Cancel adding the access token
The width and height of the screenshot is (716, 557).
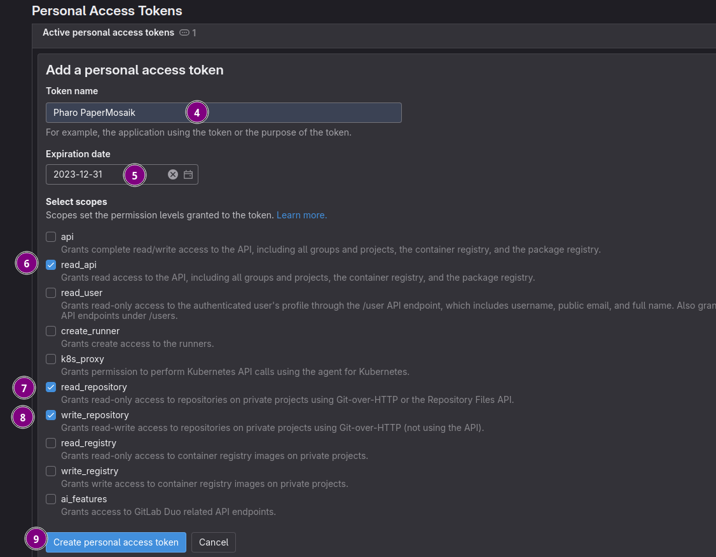214,542
